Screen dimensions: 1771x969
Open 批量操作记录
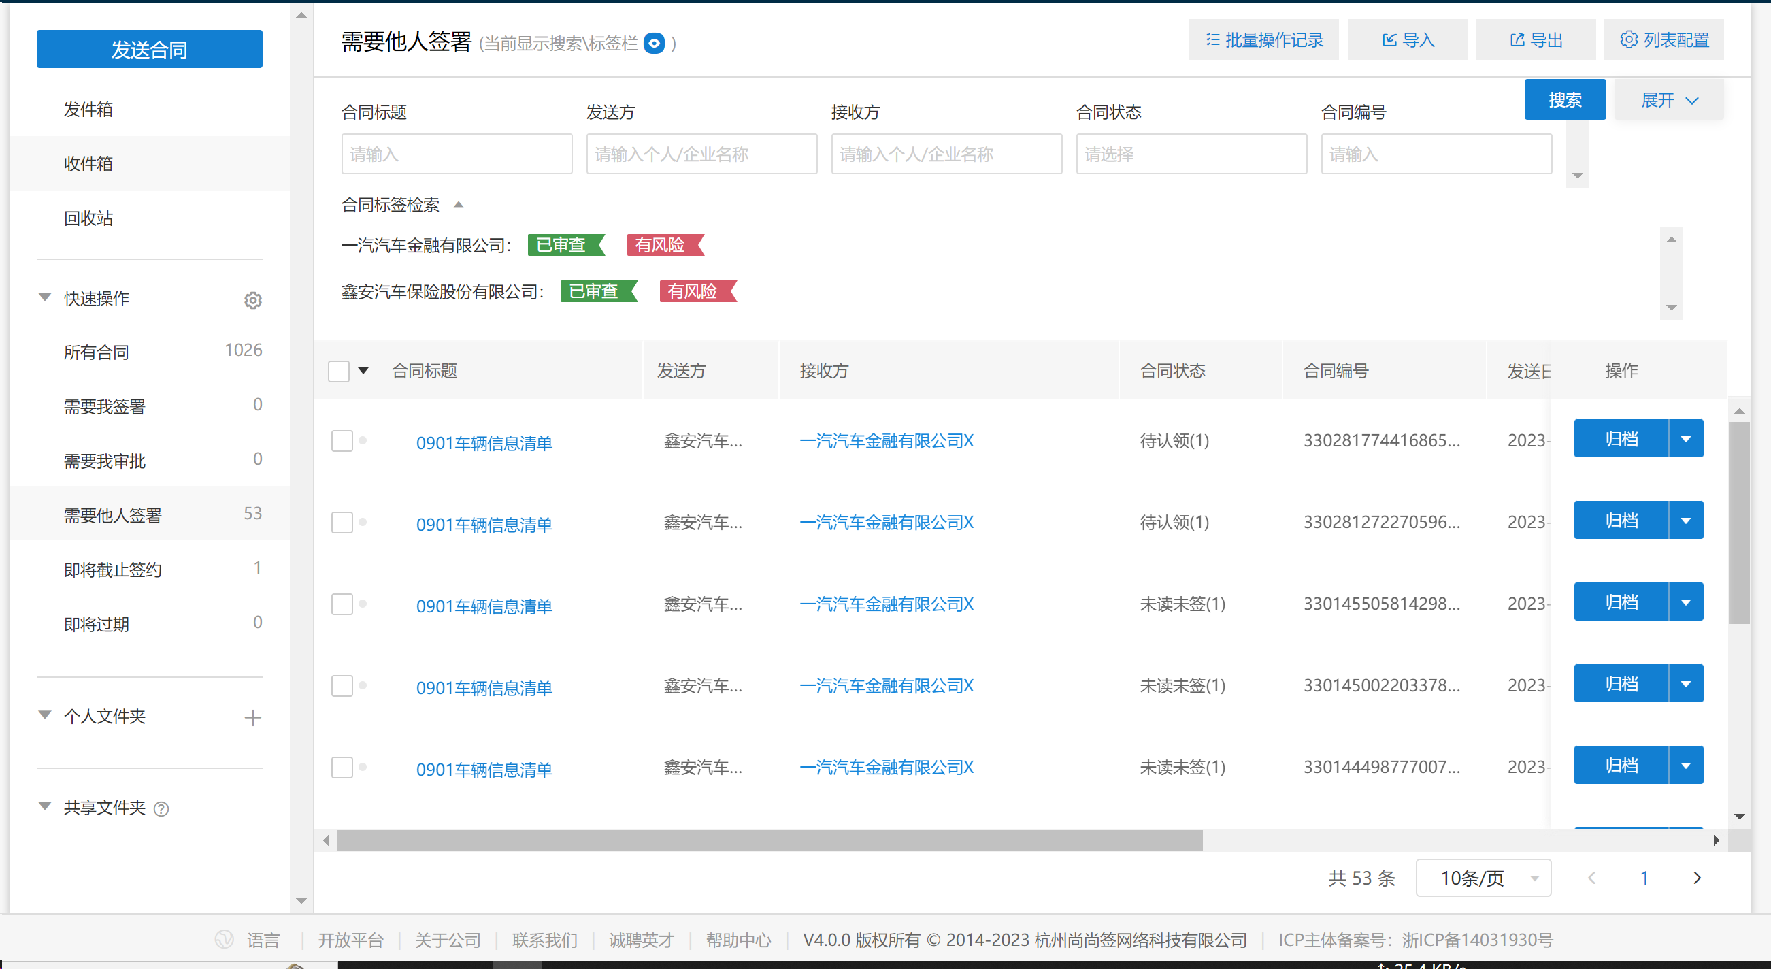(x=1263, y=40)
